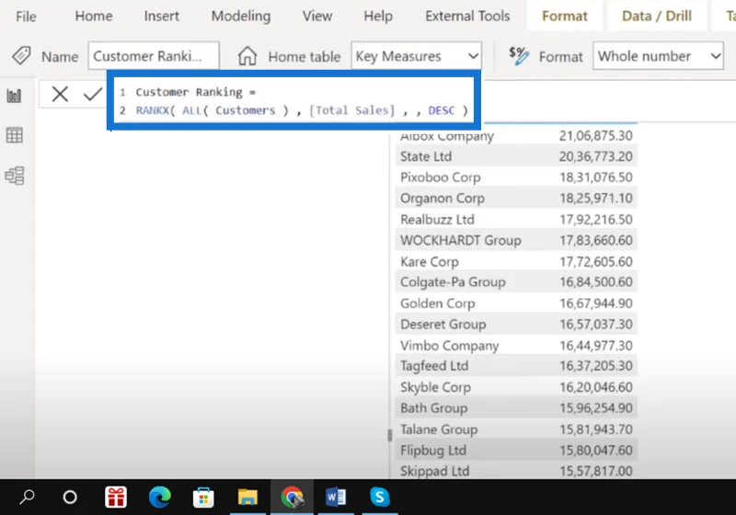This screenshot has height=515, width=736.
Task: Select the Realbuzz Ltd row
Action: 516,220
